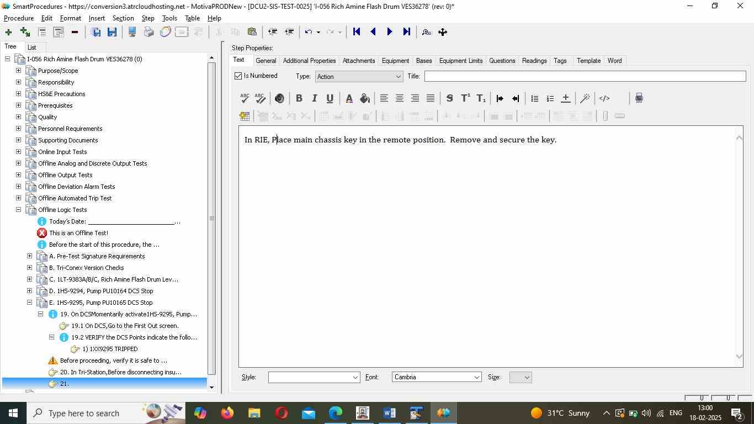Viewport: 754px width, 424px height.
Task: Switch to the List tab
Action: pos(32,47)
